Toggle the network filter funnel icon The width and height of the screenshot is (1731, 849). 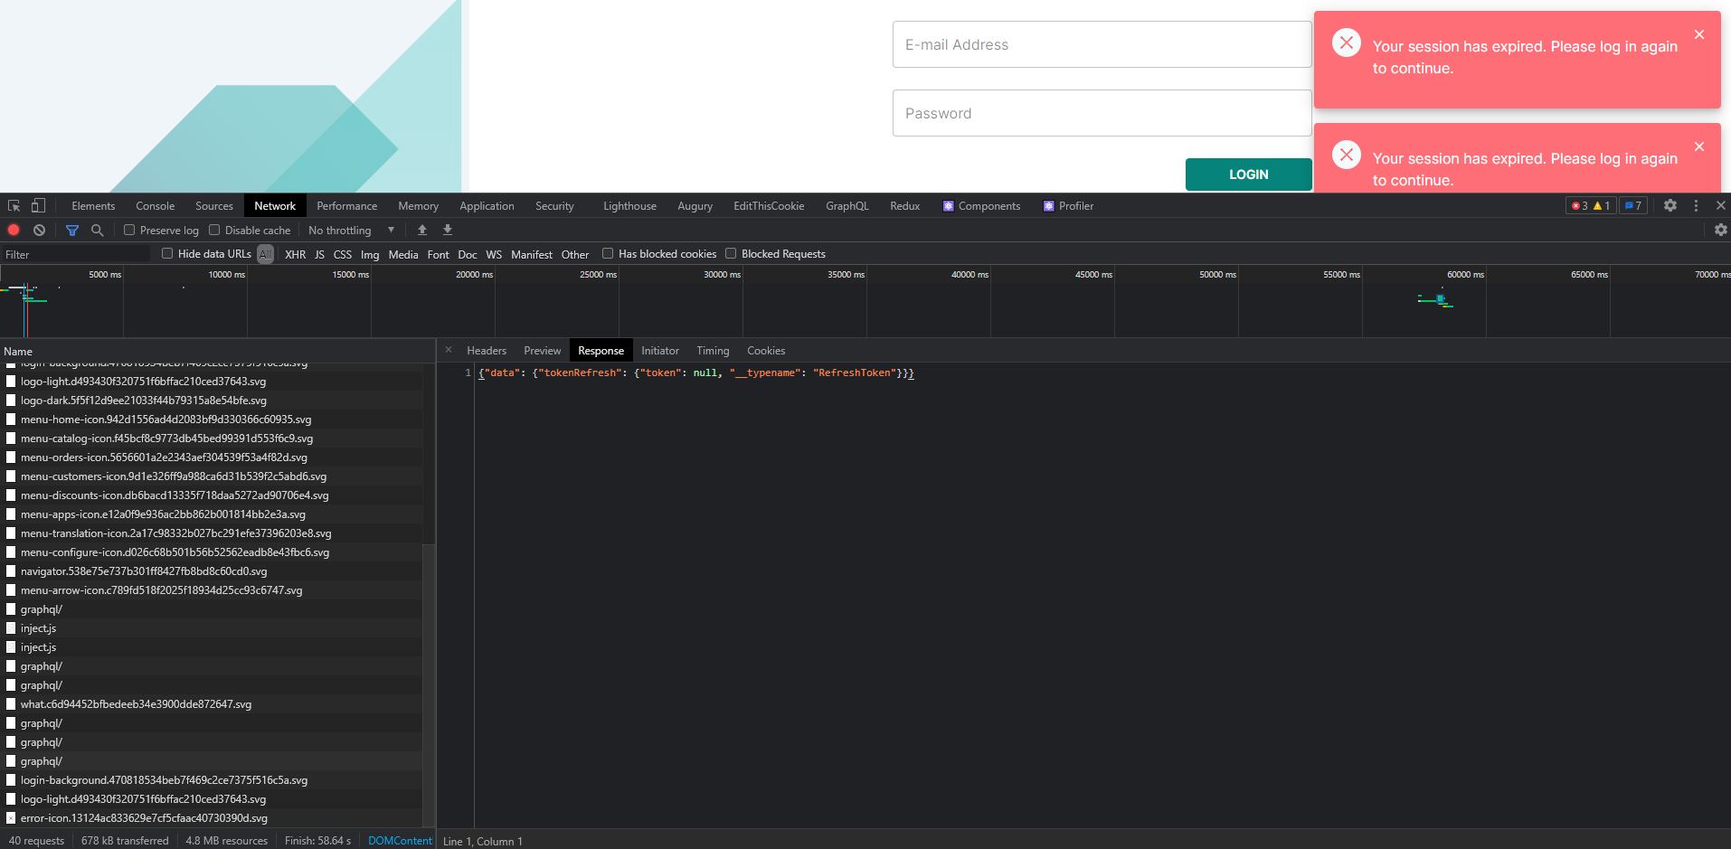click(72, 231)
